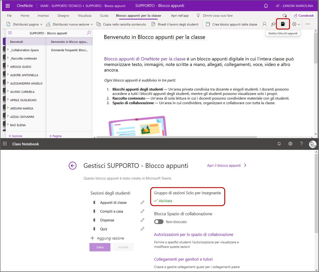
Task: Open the Class Notebook app launcher icon
Action: pyautogui.click(x=5, y=144)
